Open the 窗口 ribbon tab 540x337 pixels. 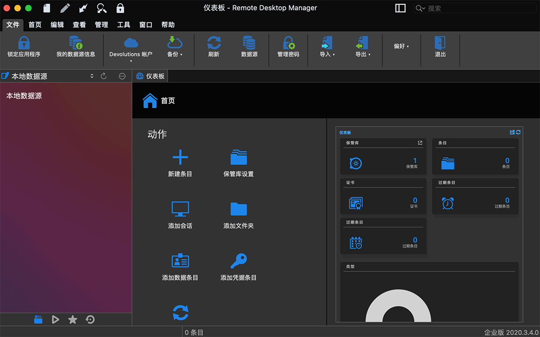pos(146,25)
